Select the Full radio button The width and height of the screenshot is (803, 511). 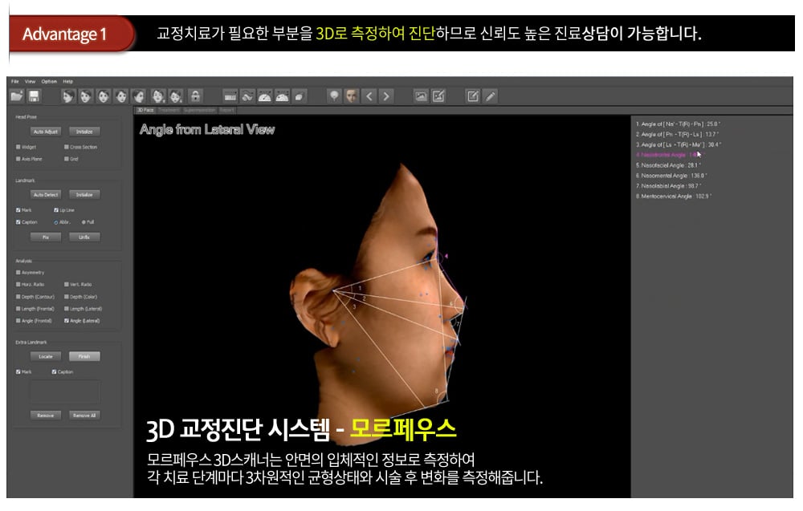click(84, 222)
